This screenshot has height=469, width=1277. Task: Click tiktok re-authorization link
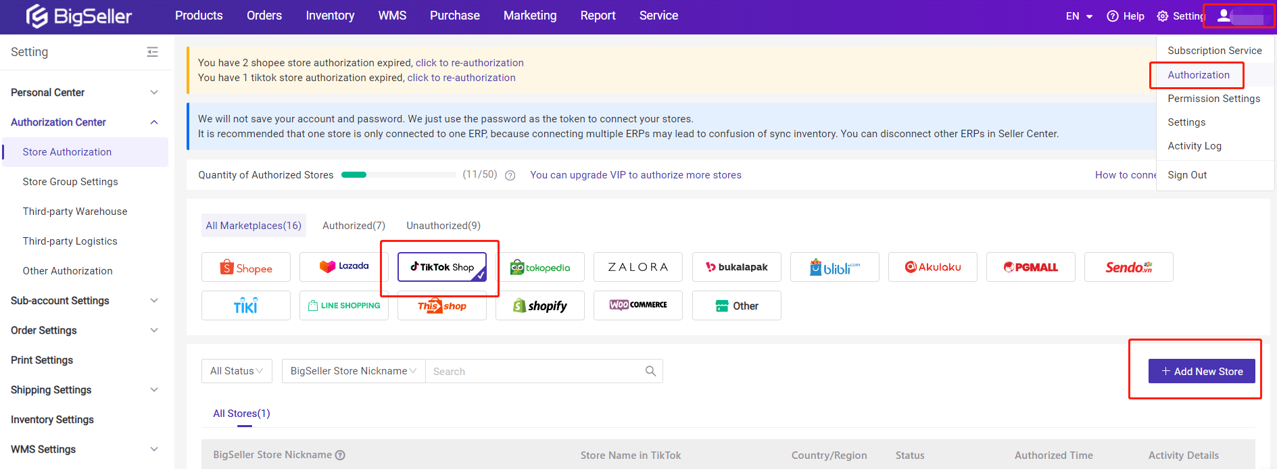[x=462, y=78]
